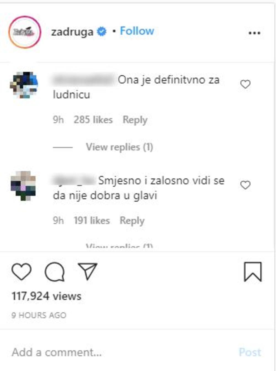The height and width of the screenshot is (371, 276).
Task: Open second commenter's pixelated avatar
Action: pos(23,186)
